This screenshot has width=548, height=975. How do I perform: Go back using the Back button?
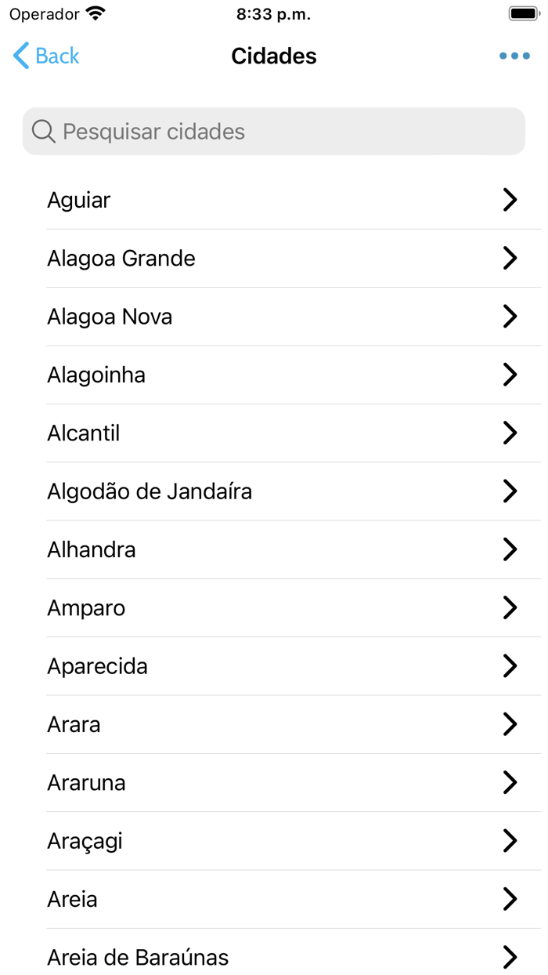[x=45, y=56]
